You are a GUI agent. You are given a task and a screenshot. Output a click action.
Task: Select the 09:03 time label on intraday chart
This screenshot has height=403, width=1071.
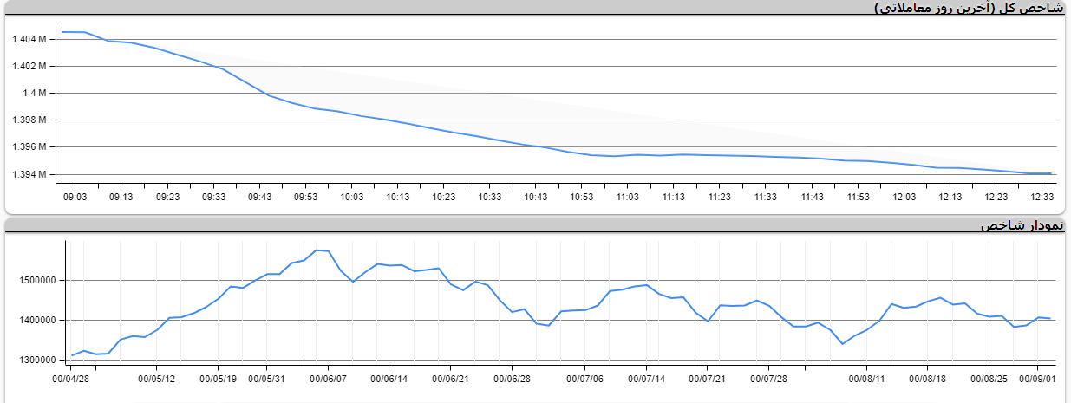tap(75, 197)
